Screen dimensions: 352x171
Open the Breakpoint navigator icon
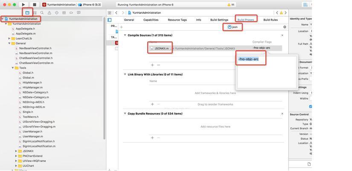(x=71, y=13)
